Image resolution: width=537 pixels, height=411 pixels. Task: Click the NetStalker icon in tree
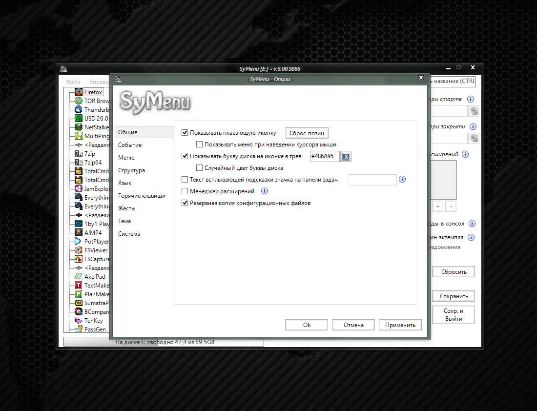click(79, 127)
